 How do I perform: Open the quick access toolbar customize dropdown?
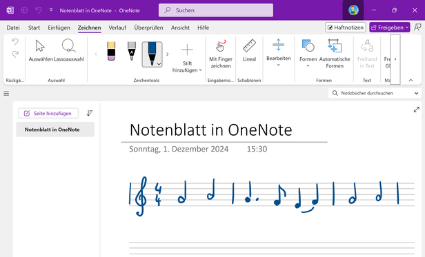(x=51, y=10)
